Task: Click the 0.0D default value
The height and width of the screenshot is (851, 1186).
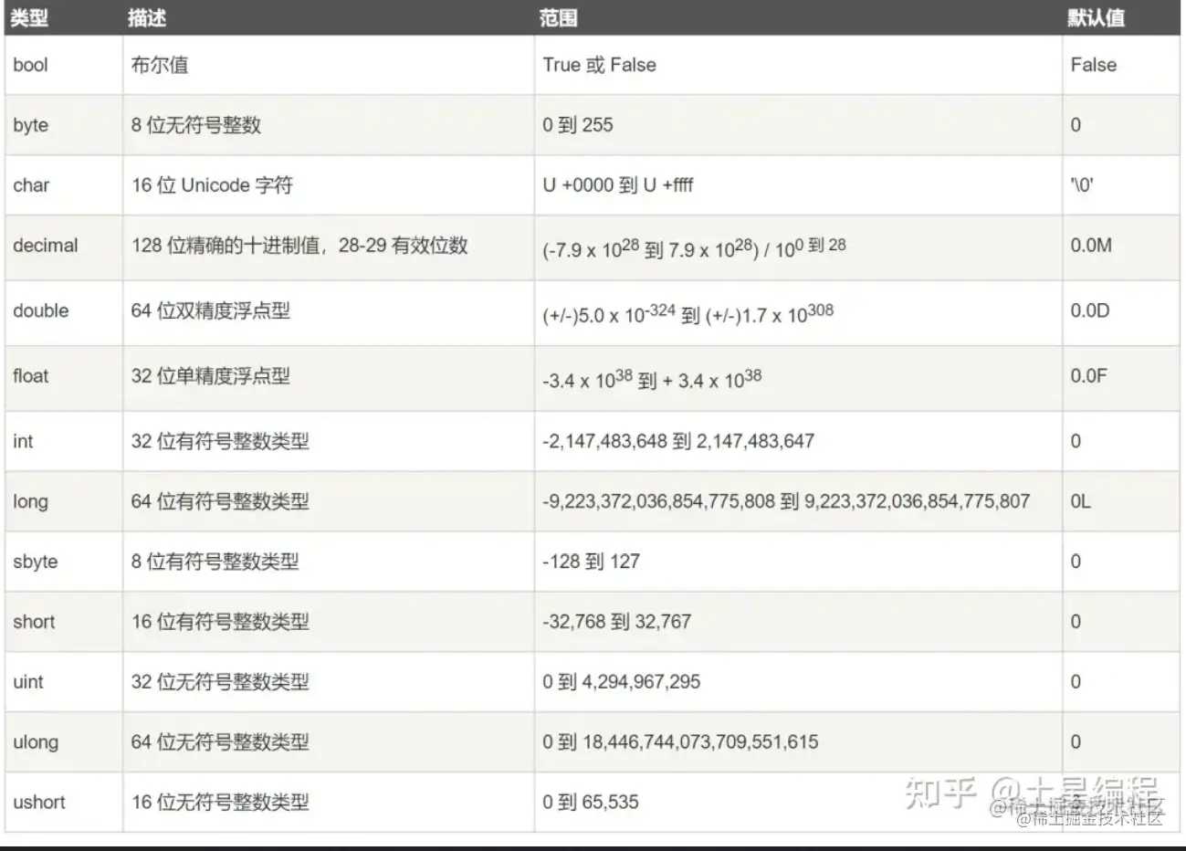Action: 1090,310
